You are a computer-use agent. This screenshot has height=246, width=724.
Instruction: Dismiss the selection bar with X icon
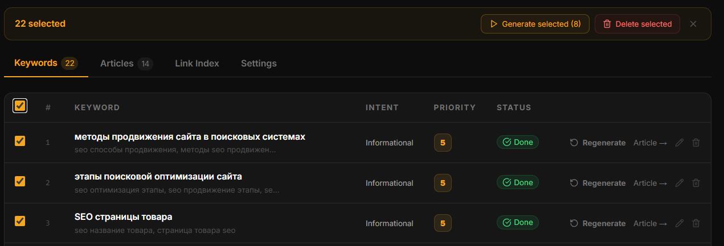693,24
